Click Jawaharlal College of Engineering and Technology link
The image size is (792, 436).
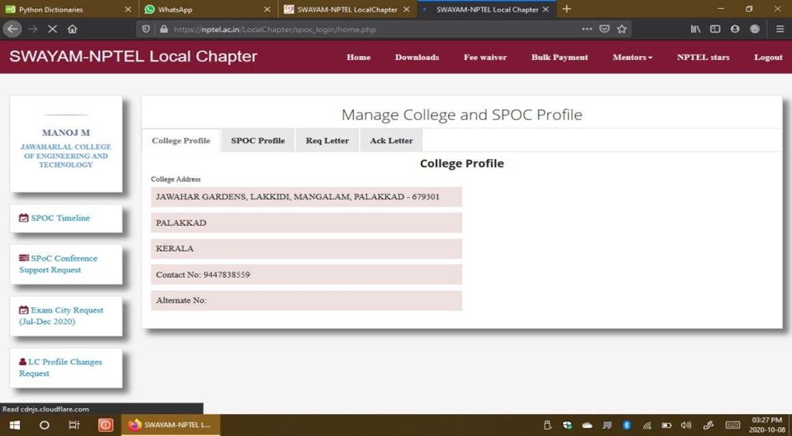(x=66, y=155)
